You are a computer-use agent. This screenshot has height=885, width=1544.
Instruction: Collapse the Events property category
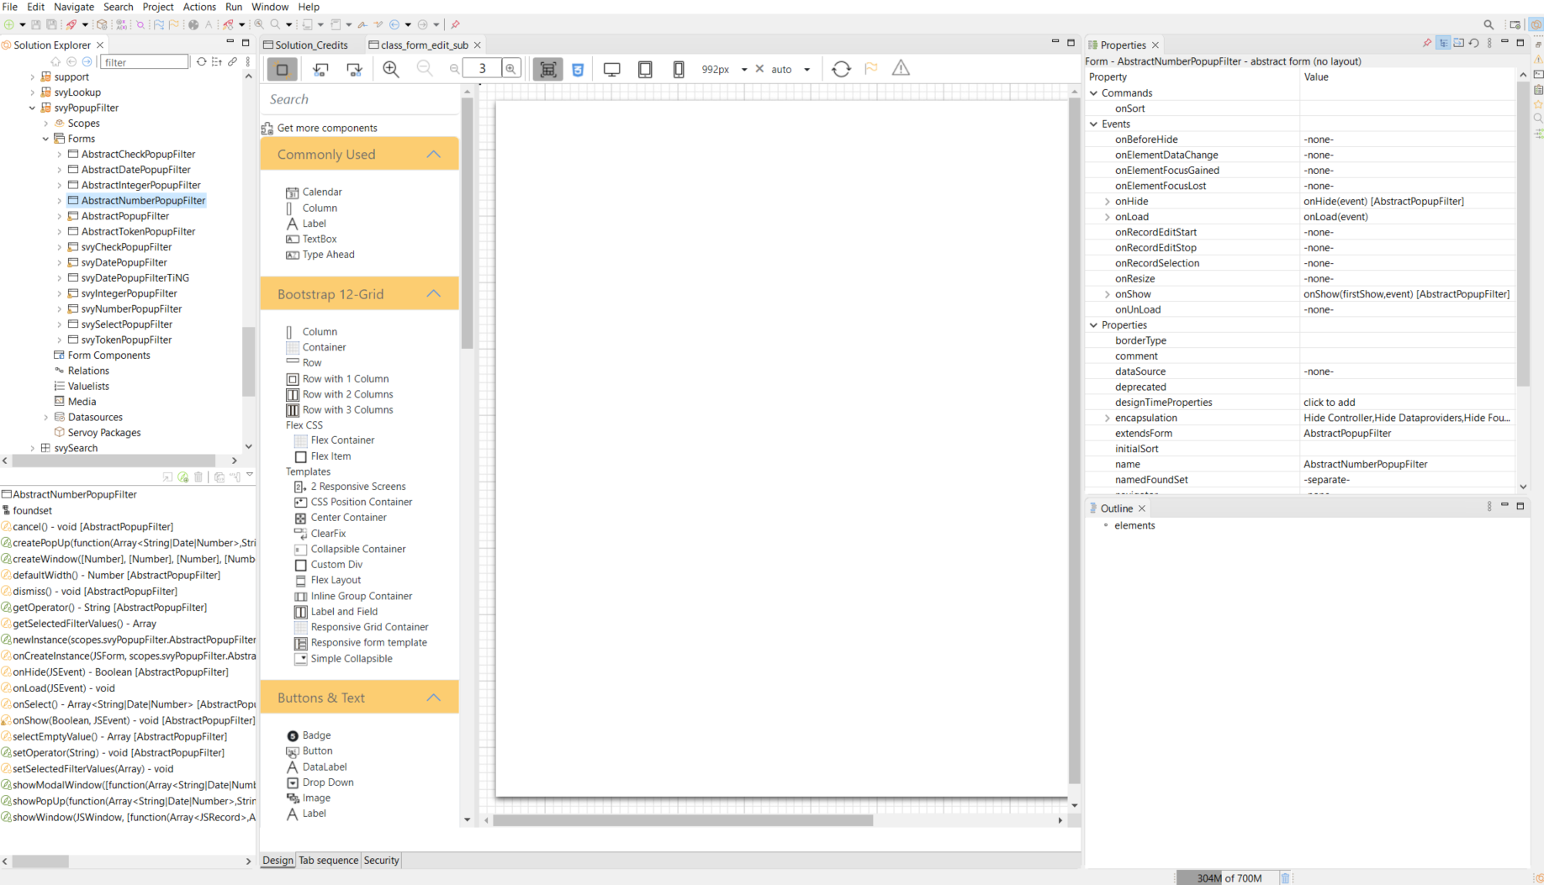1094,124
